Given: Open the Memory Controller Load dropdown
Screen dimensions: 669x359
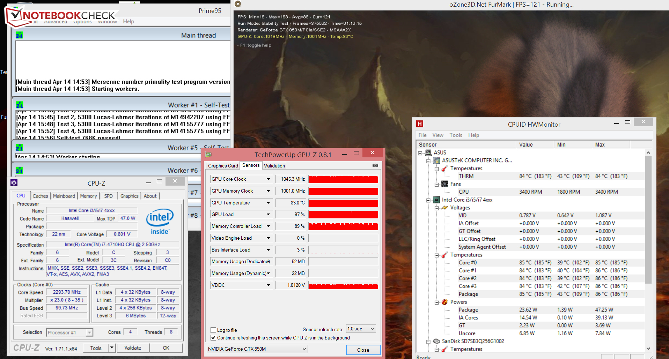Looking at the screenshot, I should [x=268, y=226].
